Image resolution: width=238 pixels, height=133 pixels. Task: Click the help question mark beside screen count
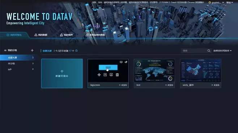[x=77, y=51]
